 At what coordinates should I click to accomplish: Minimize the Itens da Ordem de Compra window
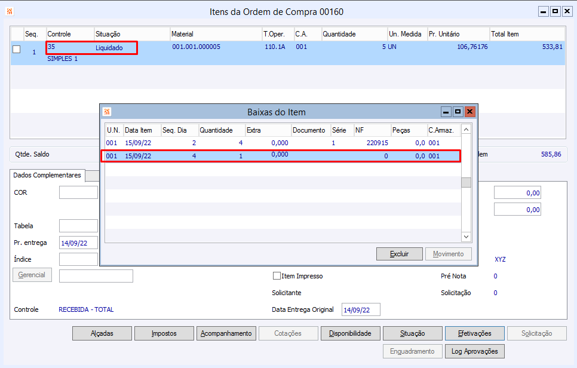click(x=544, y=11)
